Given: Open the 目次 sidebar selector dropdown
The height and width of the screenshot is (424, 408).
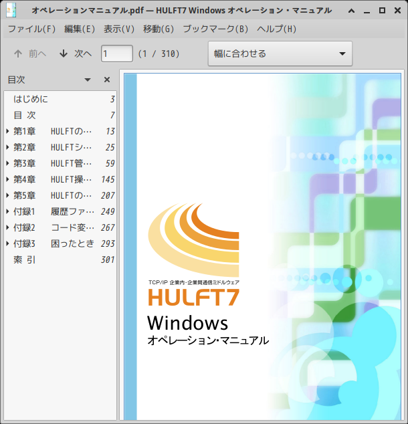Looking at the screenshot, I should coord(88,80).
